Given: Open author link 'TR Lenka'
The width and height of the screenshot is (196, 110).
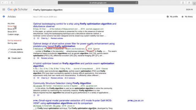Looking at the screenshot, I should point(56,106).
